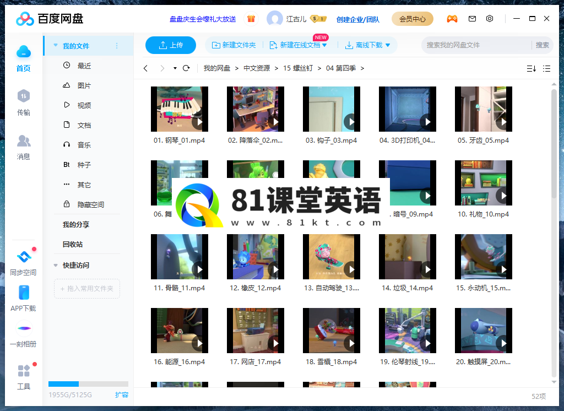Viewport: 564px width, 411px height.
Task: Open the 种子 torrent filter
Action: tap(84, 165)
